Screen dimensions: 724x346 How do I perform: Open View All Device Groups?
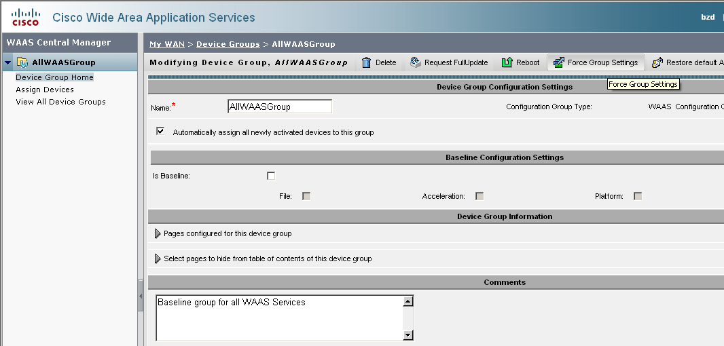tap(60, 102)
